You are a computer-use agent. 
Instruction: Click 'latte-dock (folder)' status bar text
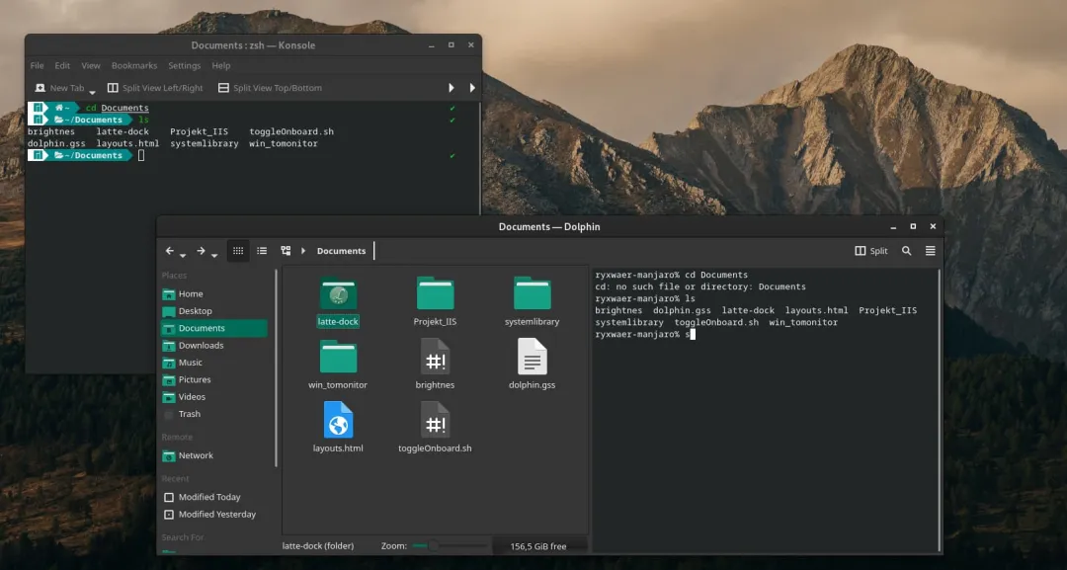[x=318, y=545]
